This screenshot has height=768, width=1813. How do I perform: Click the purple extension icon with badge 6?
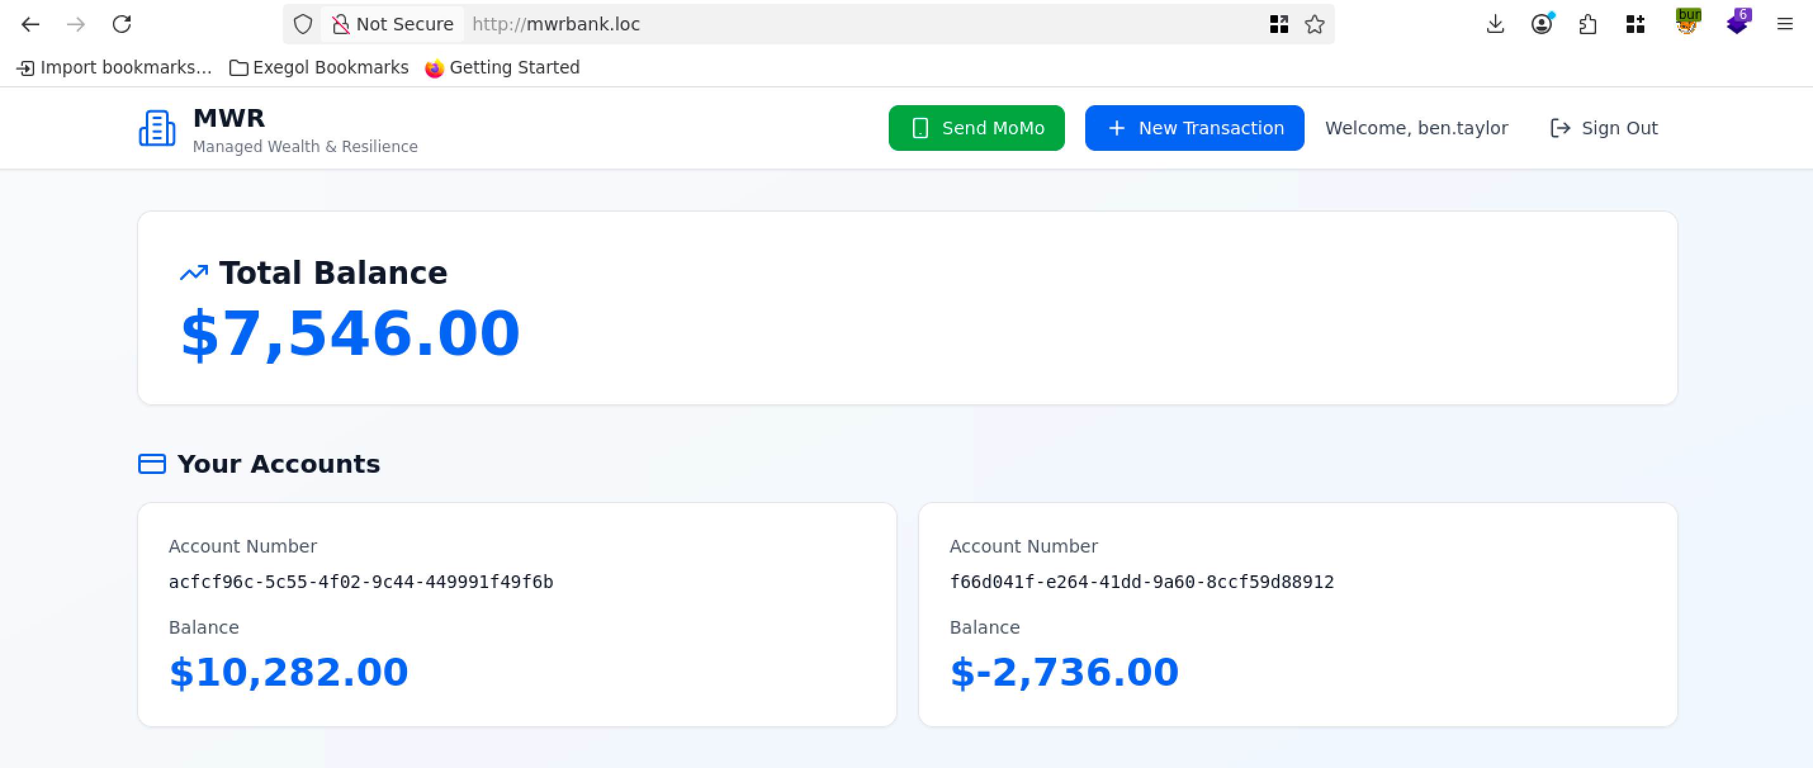pyautogui.click(x=1737, y=23)
